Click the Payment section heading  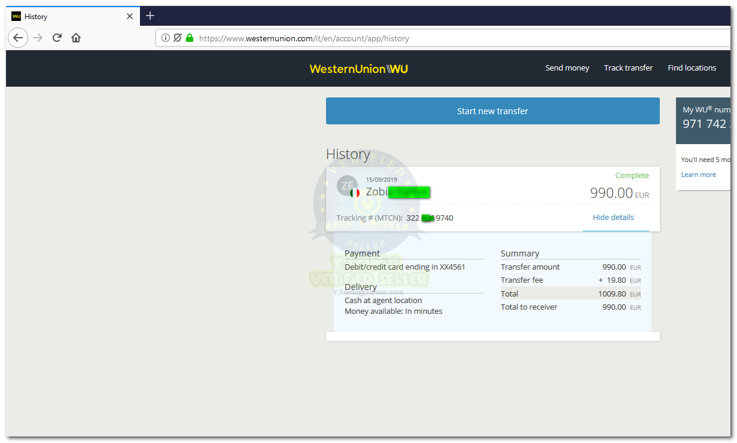[x=362, y=253]
